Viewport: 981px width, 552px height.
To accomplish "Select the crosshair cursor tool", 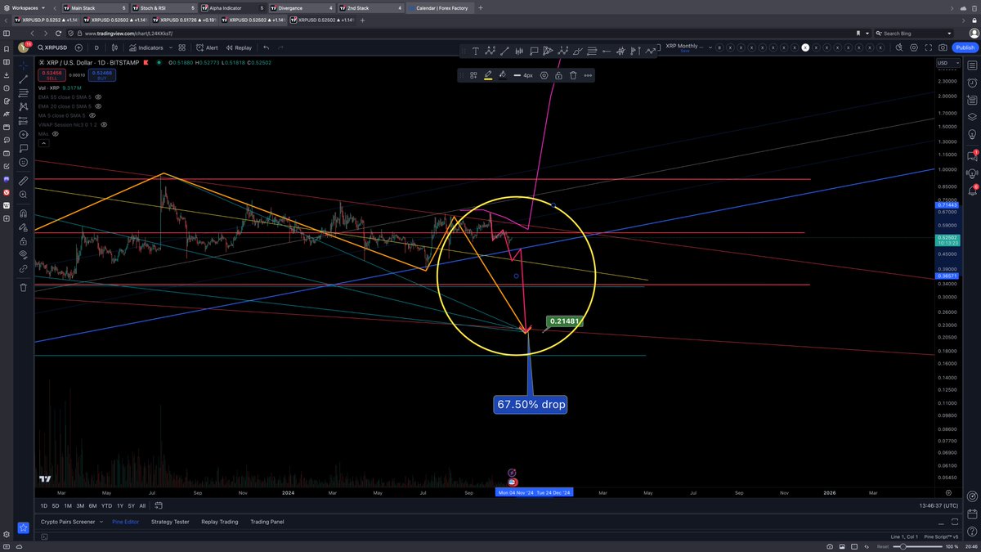I will coord(24,65).
